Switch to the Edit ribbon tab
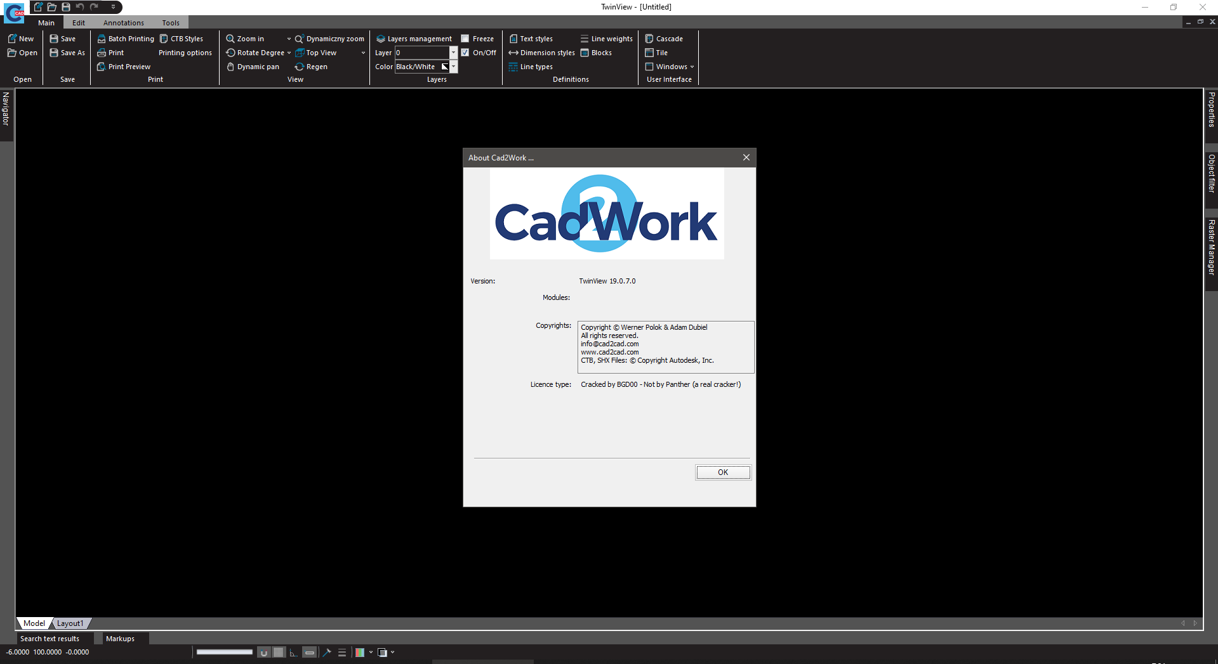This screenshot has width=1218, height=664. click(x=79, y=23)
